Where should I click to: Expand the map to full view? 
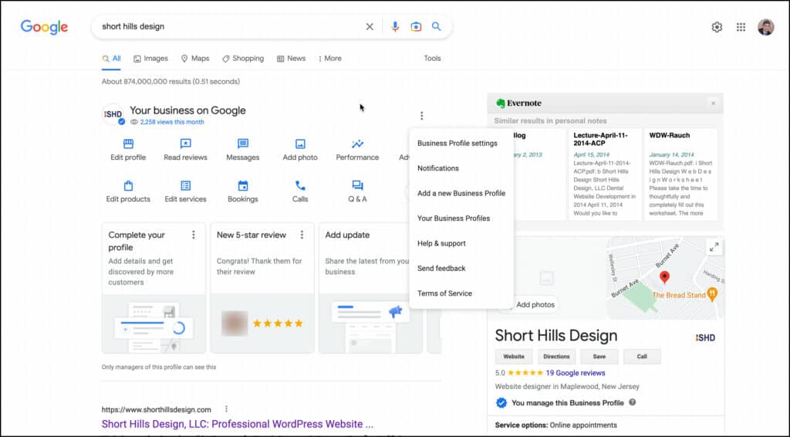click(714, 248)
